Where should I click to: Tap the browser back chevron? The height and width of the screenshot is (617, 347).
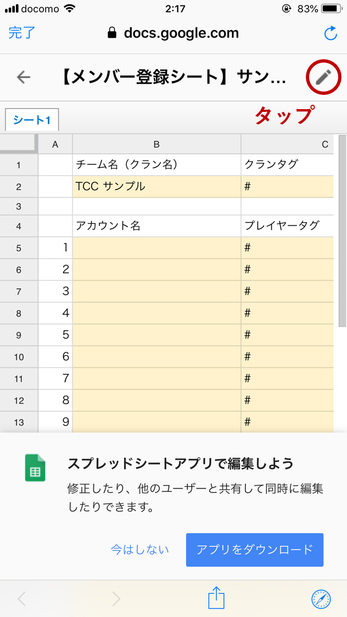tap(21, 599)
